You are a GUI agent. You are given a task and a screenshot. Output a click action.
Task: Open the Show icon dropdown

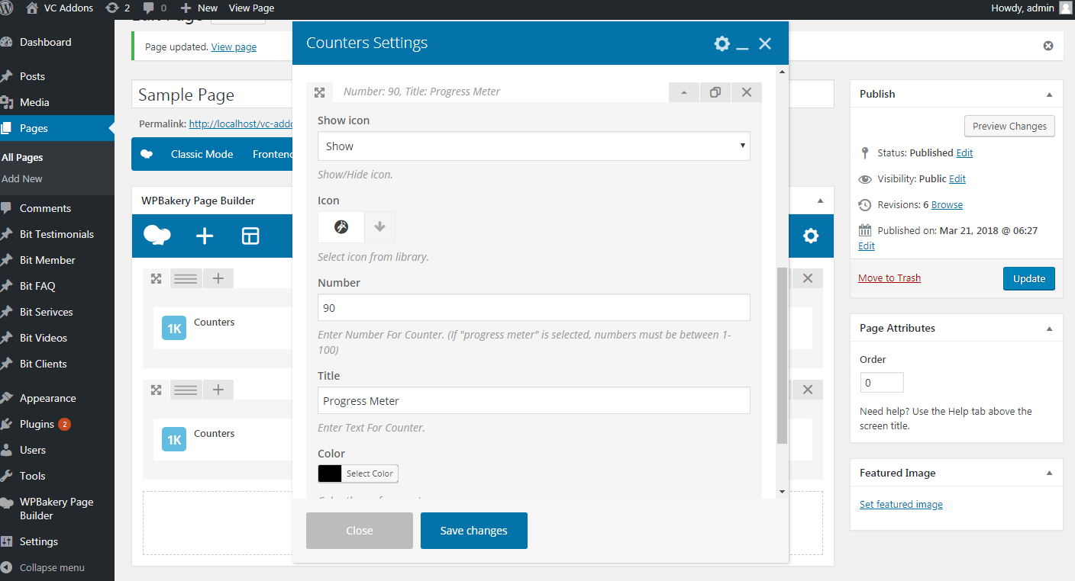click(533, 146)
